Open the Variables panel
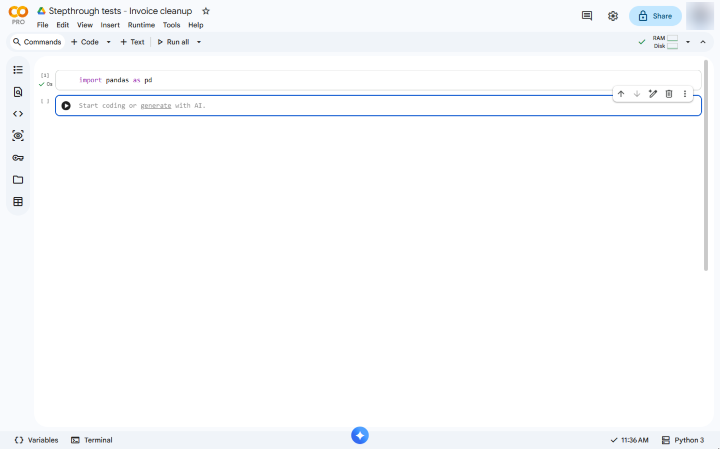Viewport: 720px width, 449px height. [x=36, y=440]
